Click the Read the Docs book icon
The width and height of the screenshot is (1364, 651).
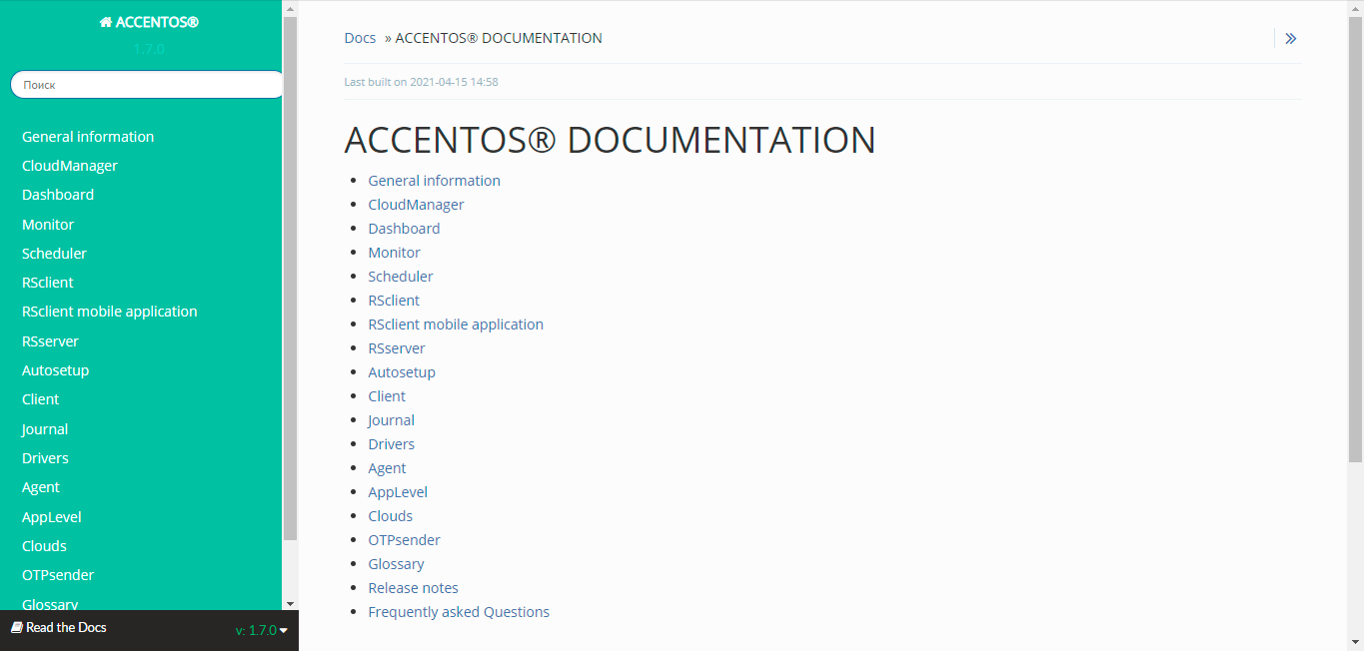pyautogui.click(x=16, y=627)
